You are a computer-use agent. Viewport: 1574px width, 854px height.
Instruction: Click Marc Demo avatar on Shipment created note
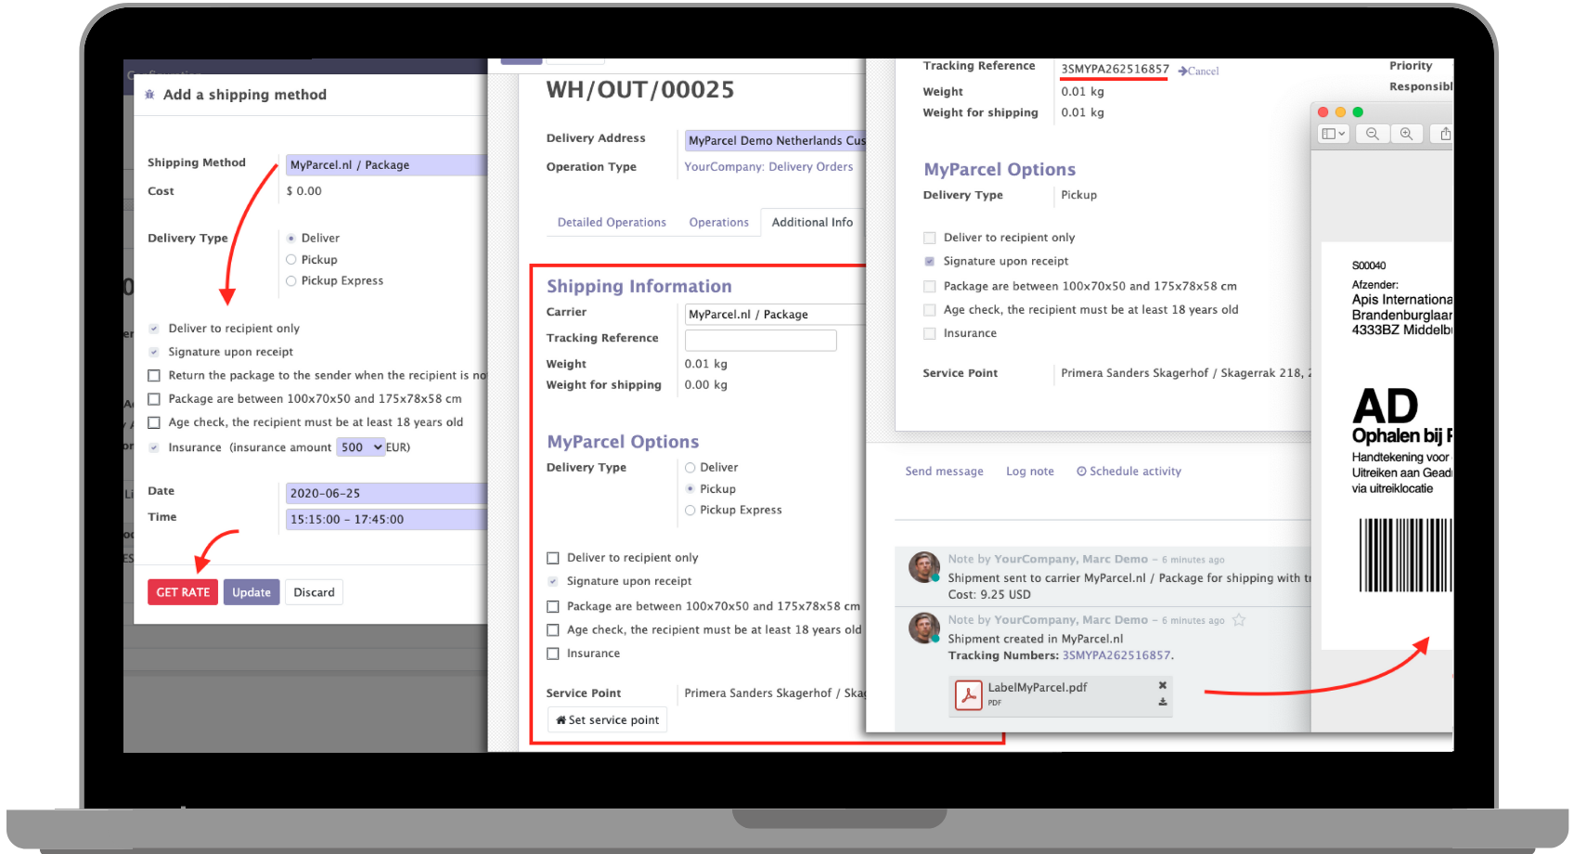coord(923,628)
